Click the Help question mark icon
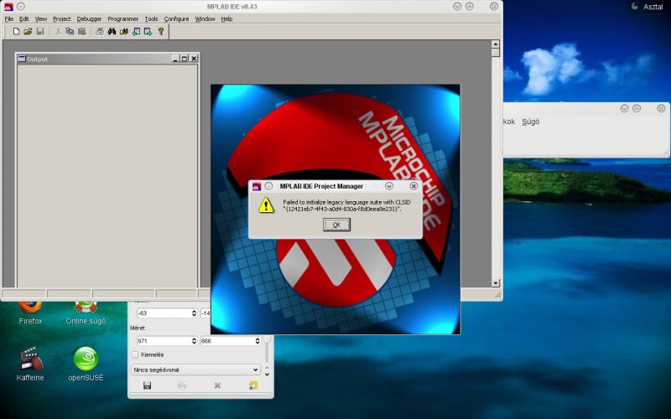Image resolution: width=671 pixels, height=419 pixels. click(161, 31)
